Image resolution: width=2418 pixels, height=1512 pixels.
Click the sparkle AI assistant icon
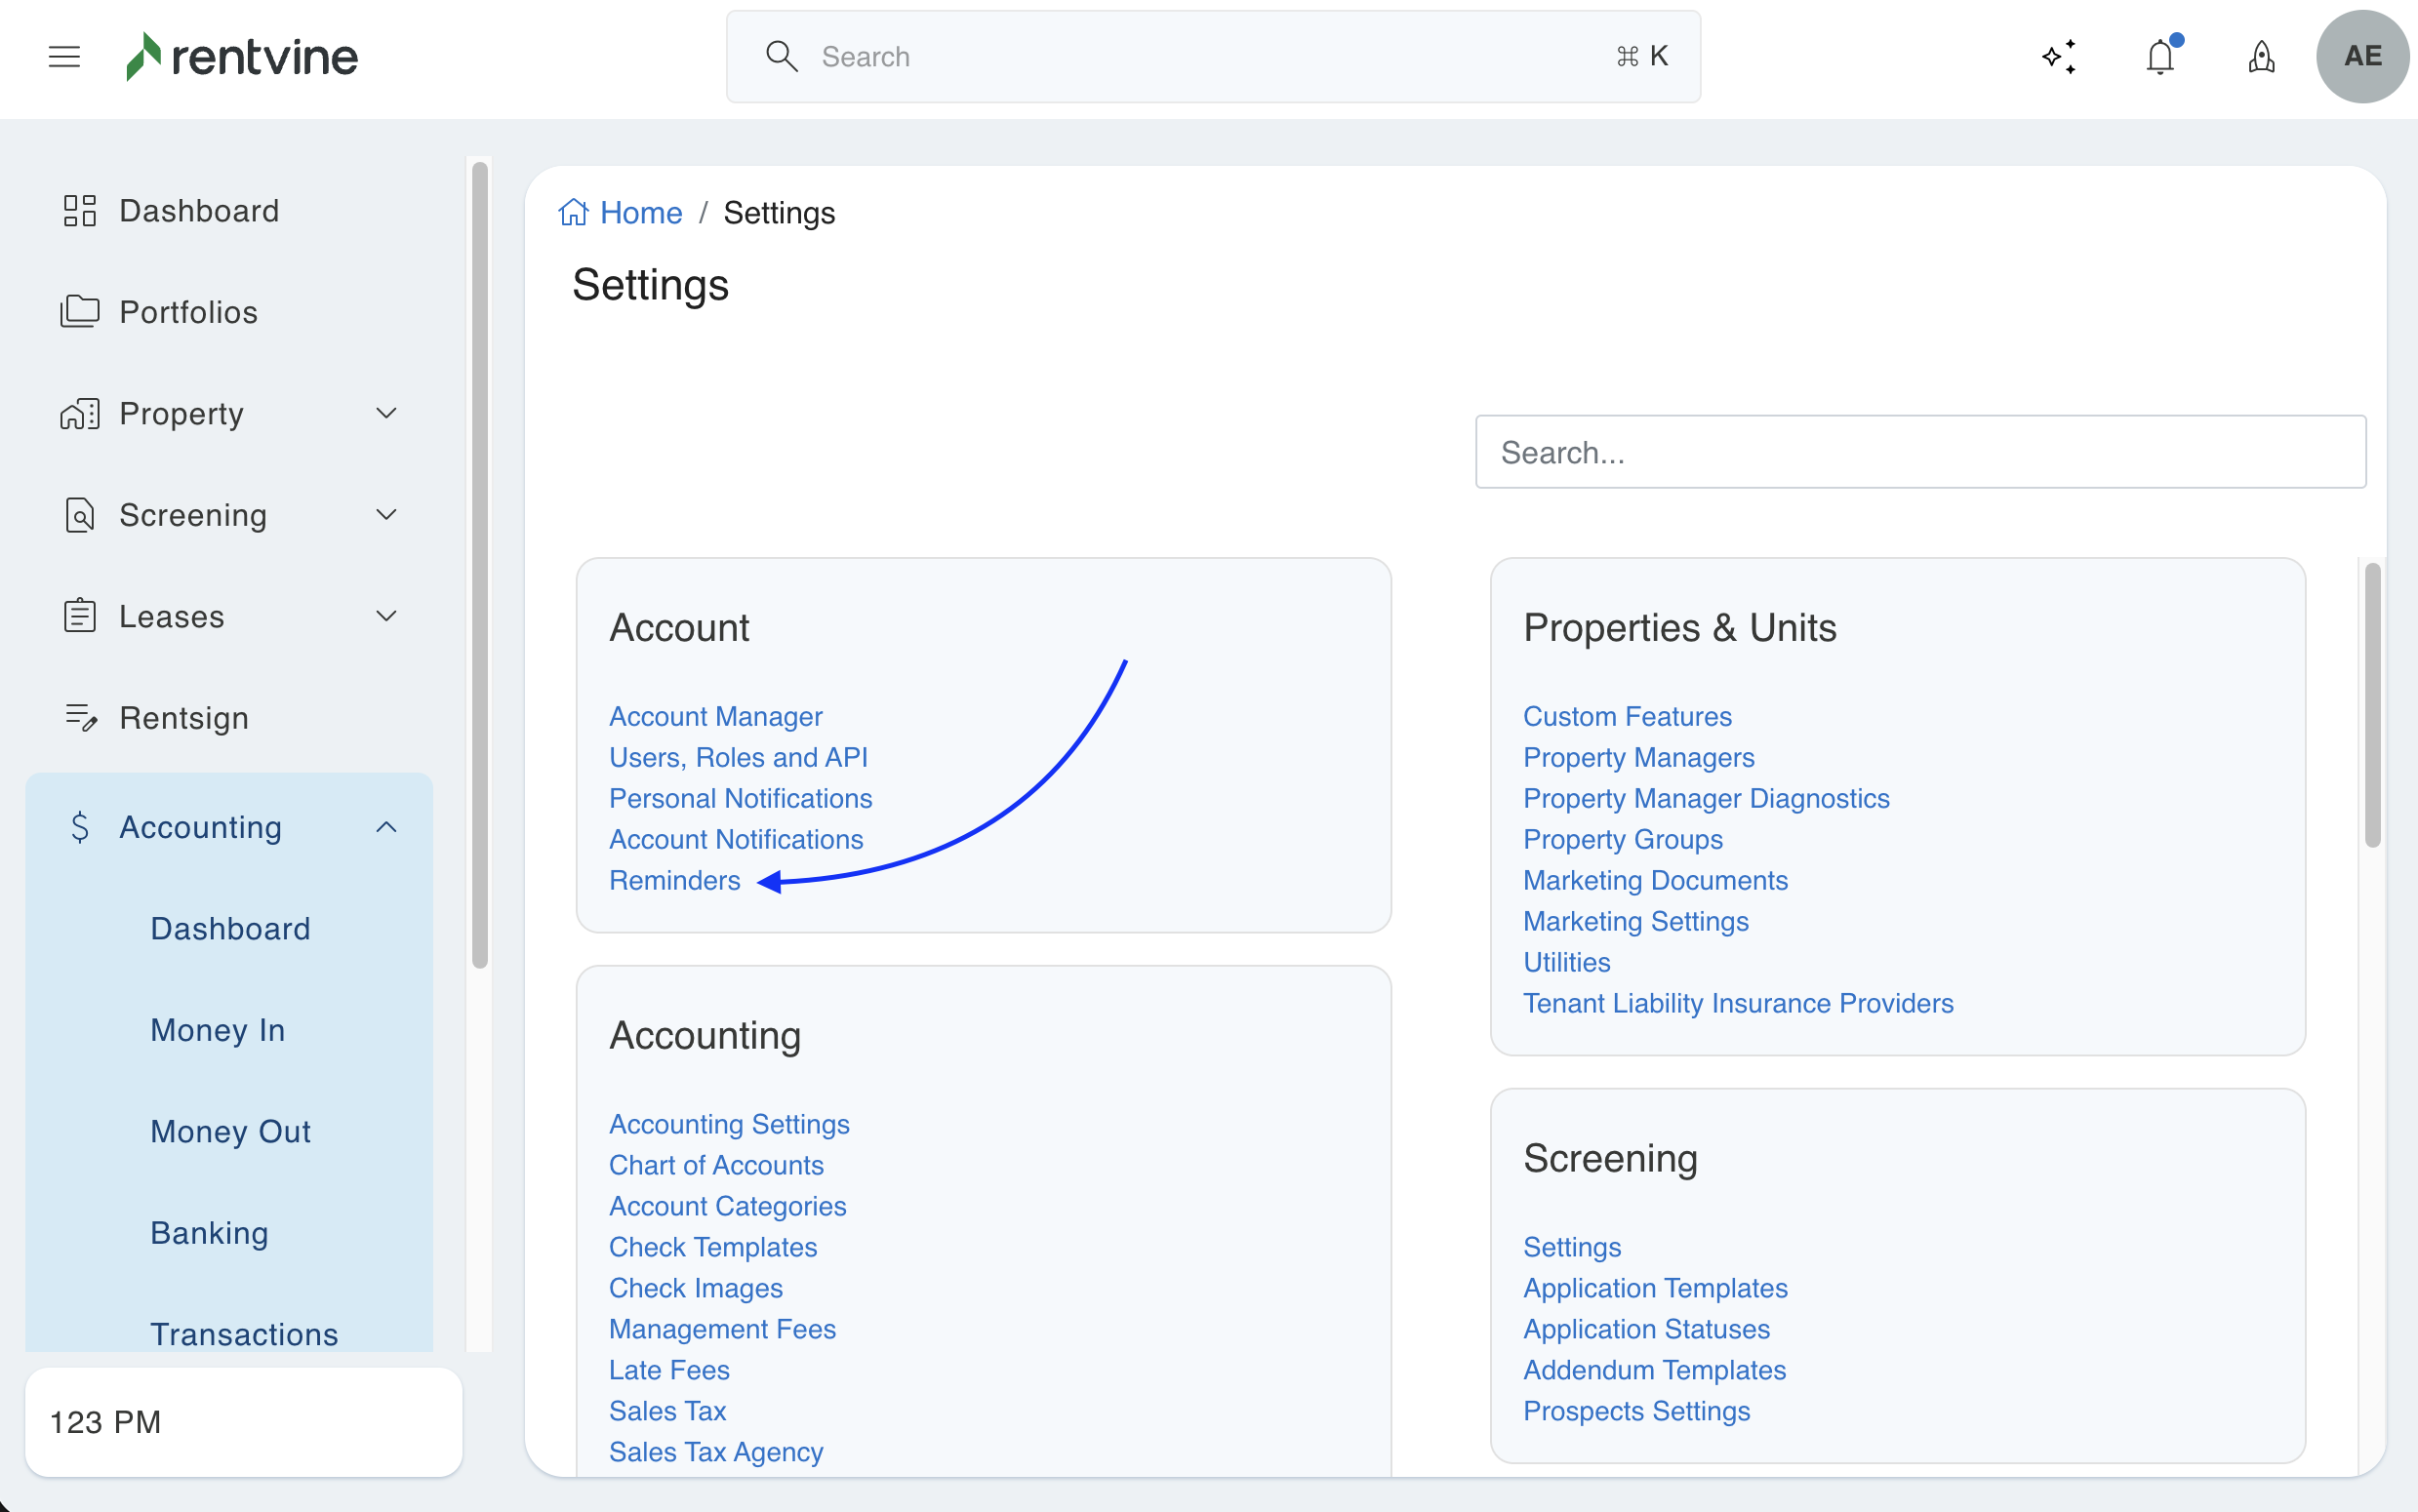(2059, 57)
